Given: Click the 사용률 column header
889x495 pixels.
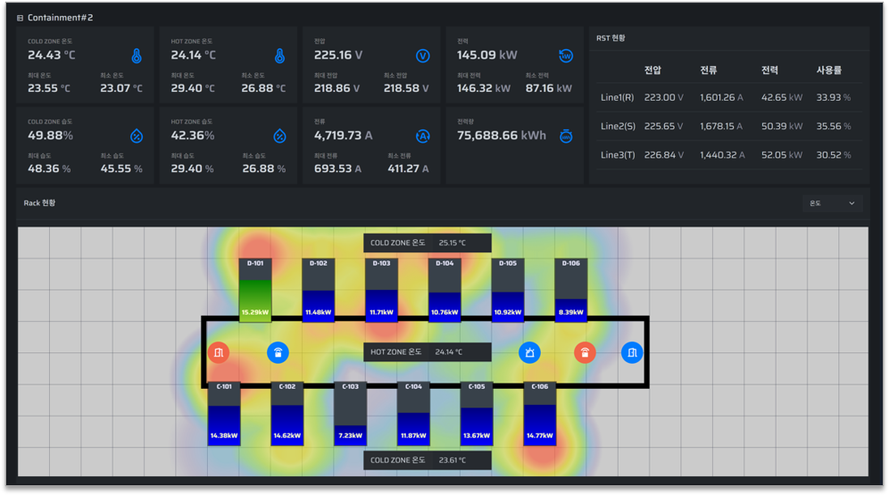Looking at the screenshot, I should (829, 70).
